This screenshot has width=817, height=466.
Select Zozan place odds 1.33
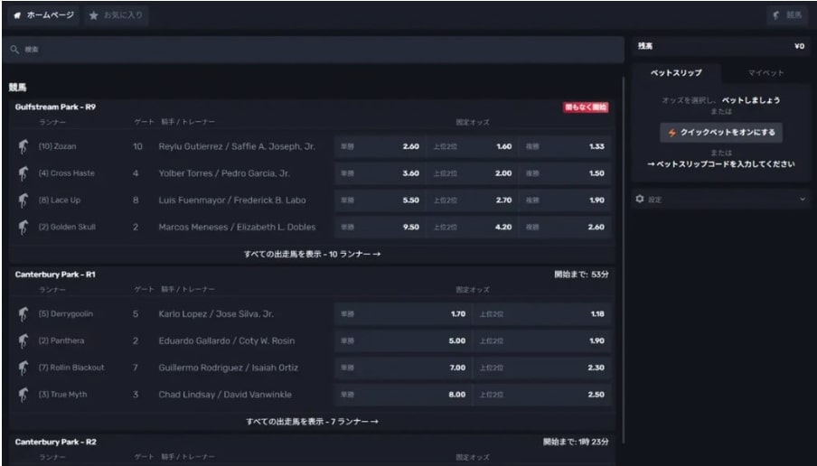[x=565, y=147]
